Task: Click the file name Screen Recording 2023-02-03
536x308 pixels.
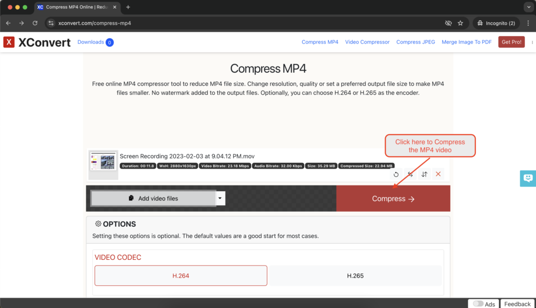Action: [187, 156]
